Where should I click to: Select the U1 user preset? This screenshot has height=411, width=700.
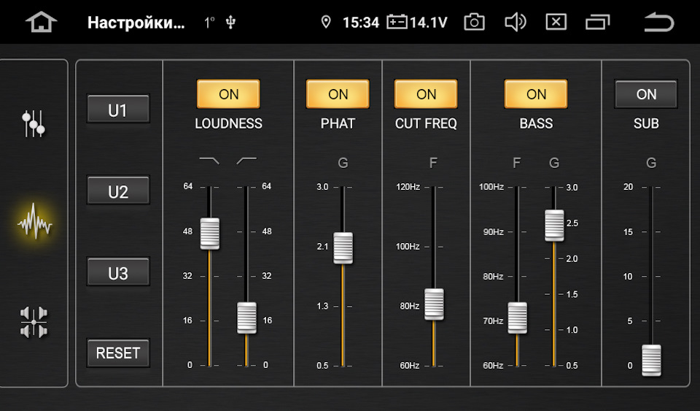(118, 110)
